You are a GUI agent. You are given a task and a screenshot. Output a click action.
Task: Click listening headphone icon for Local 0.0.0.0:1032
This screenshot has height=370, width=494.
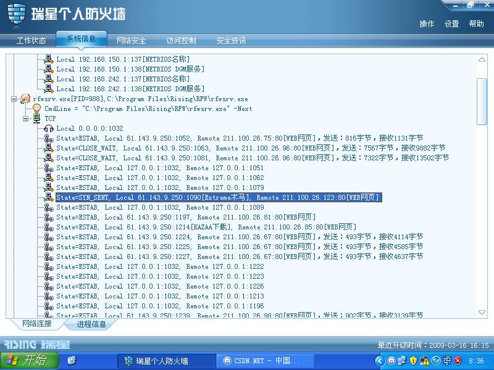click(49, 128)
